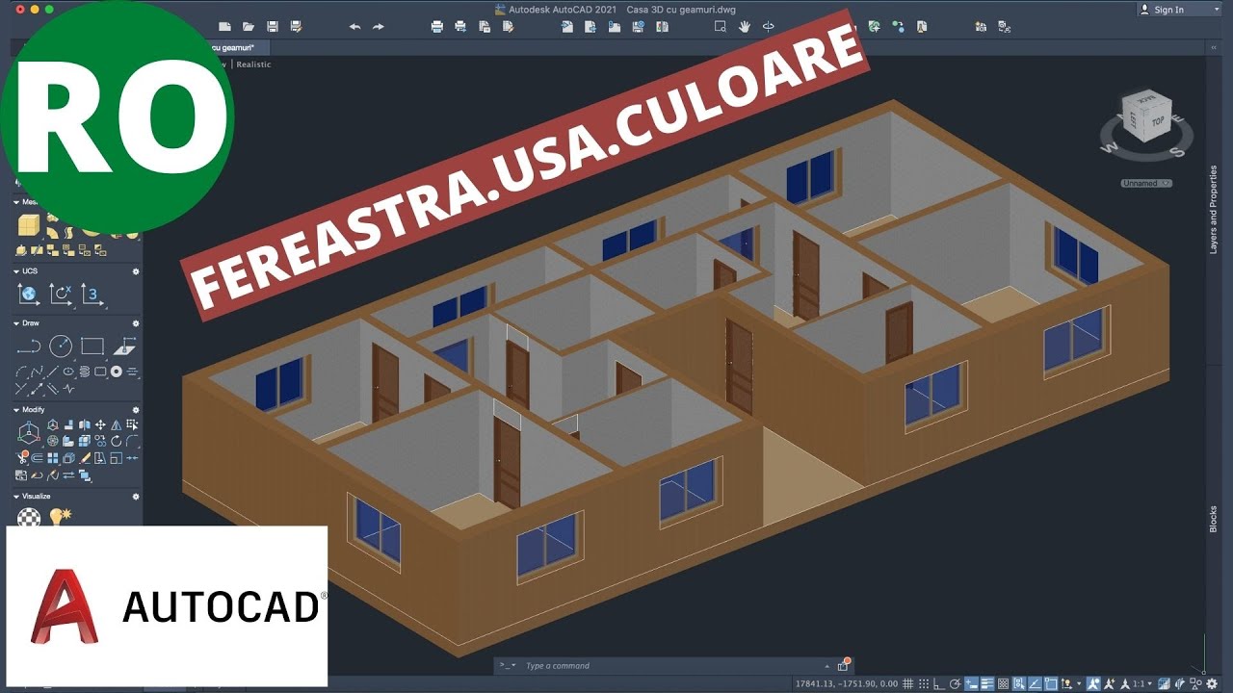The height and width of the screenshot is (693, 1233).
Task: Open the UCS panel settings gear
Action: [x=136, y=271]
